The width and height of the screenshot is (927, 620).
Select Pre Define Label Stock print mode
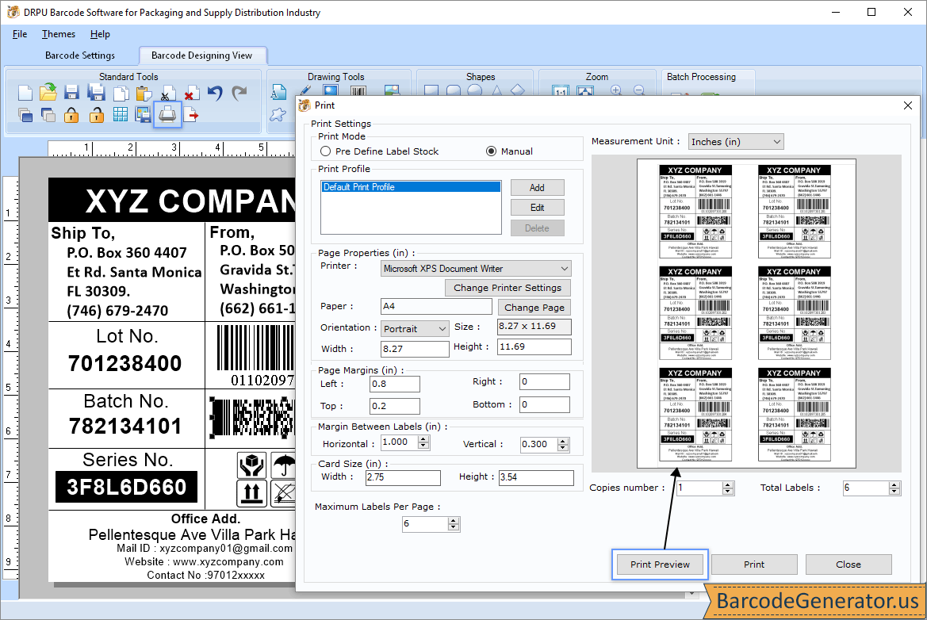pos(325,151)
